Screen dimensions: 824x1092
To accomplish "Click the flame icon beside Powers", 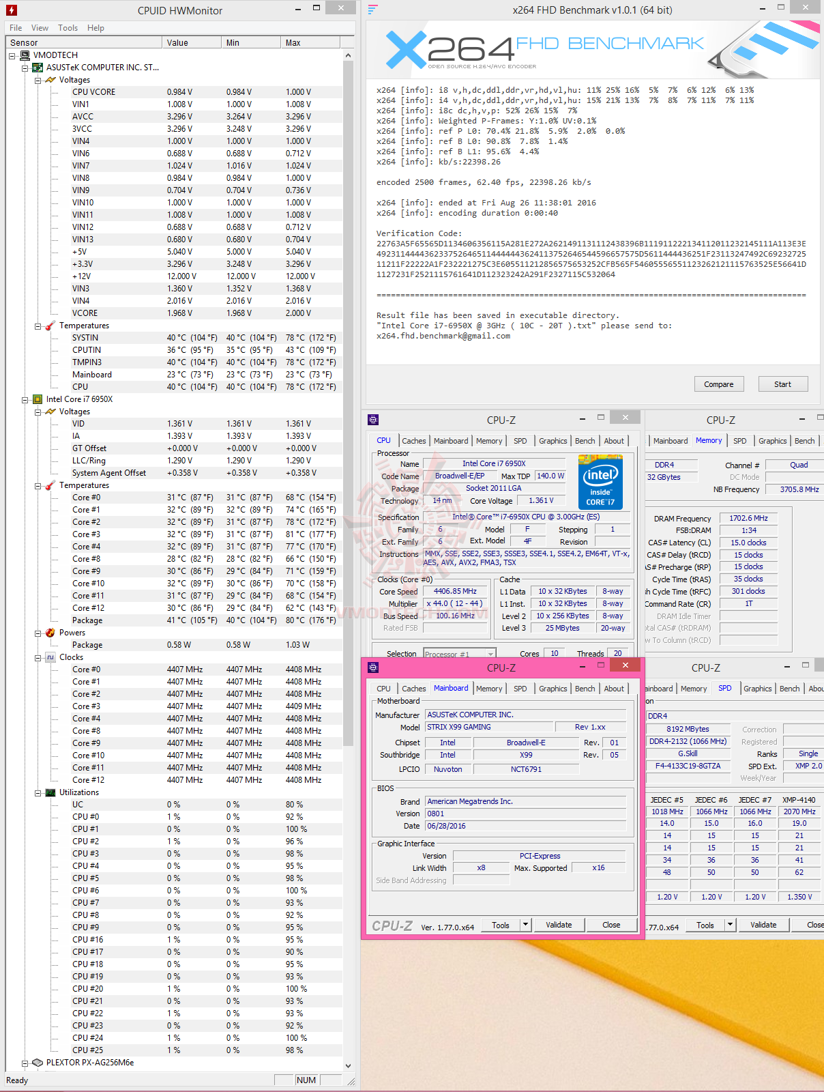I will [50, 633].
